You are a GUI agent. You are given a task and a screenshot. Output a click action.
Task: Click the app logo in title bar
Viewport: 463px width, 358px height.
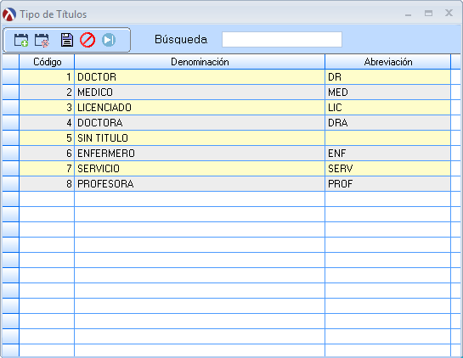pos(9,14)
